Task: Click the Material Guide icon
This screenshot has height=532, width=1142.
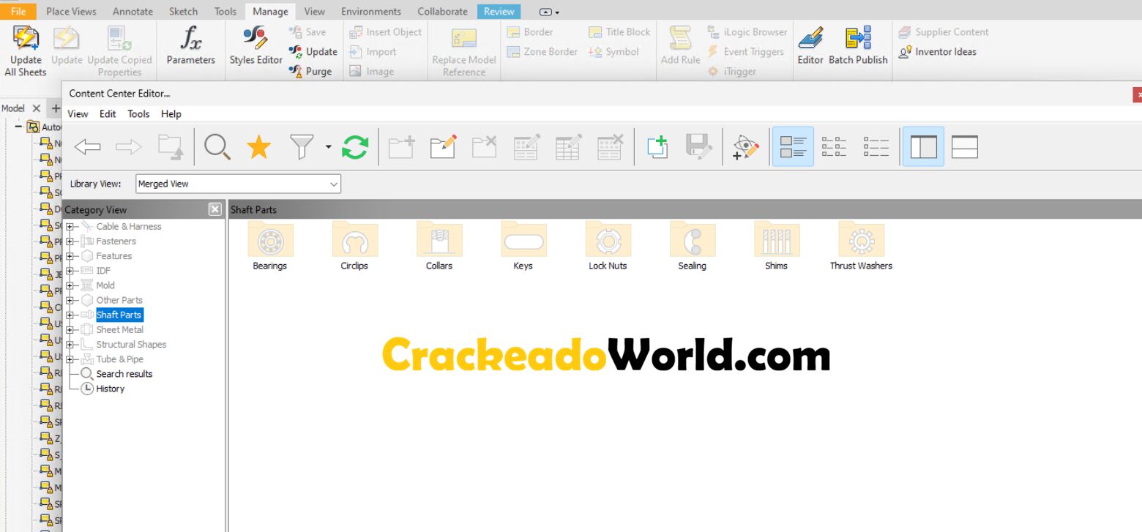Action: (x=746, y=147)
